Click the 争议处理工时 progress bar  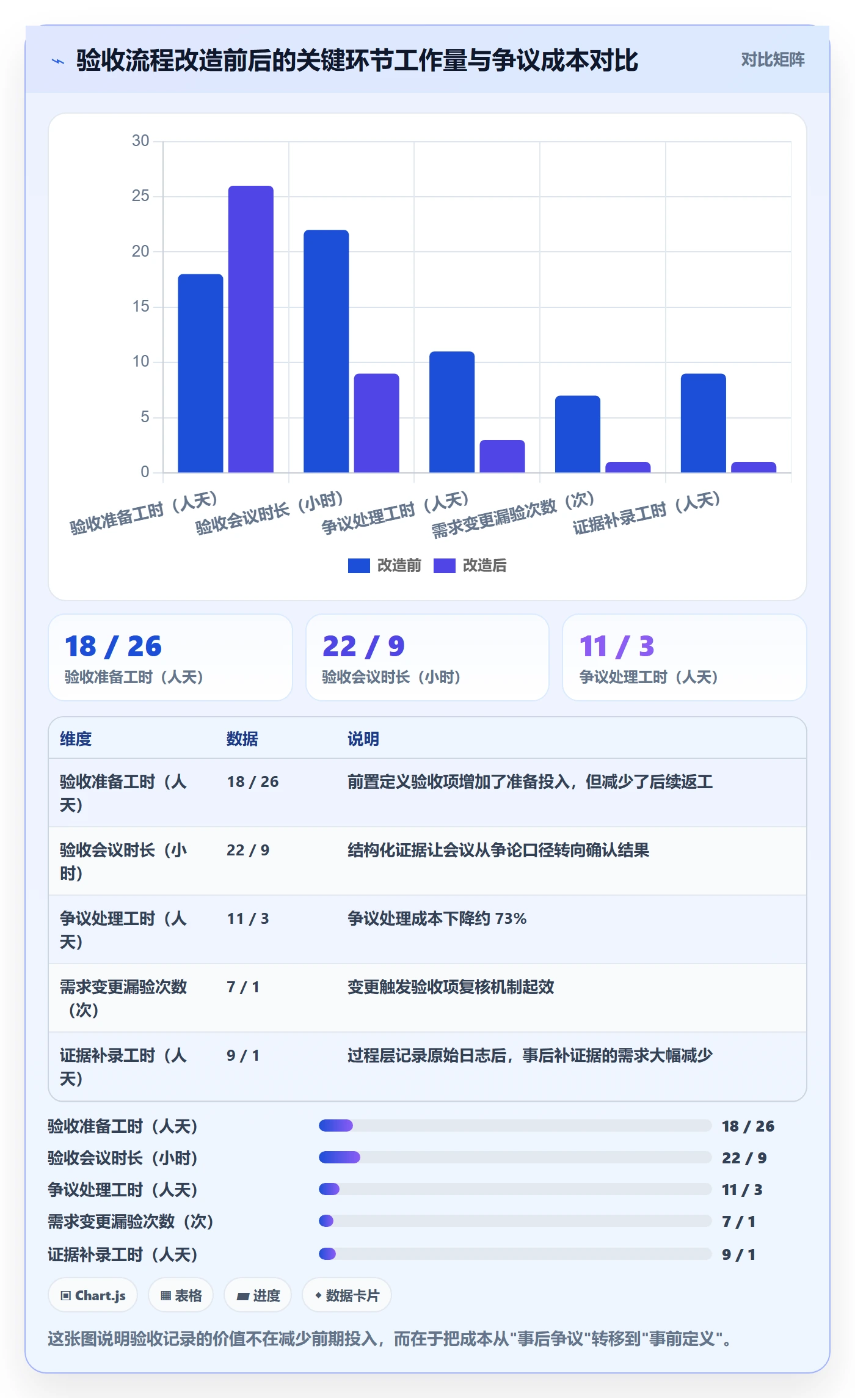click(515, 1189)
